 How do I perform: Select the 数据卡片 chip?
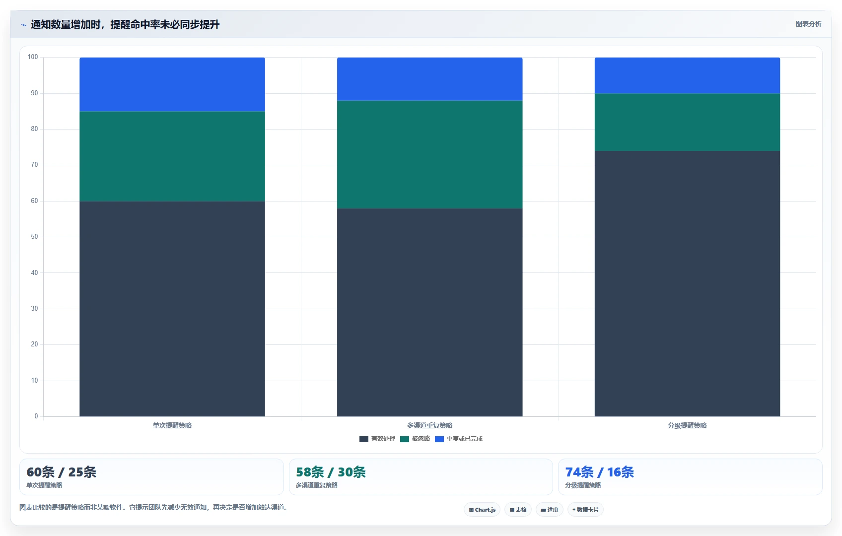coord(585,510)
